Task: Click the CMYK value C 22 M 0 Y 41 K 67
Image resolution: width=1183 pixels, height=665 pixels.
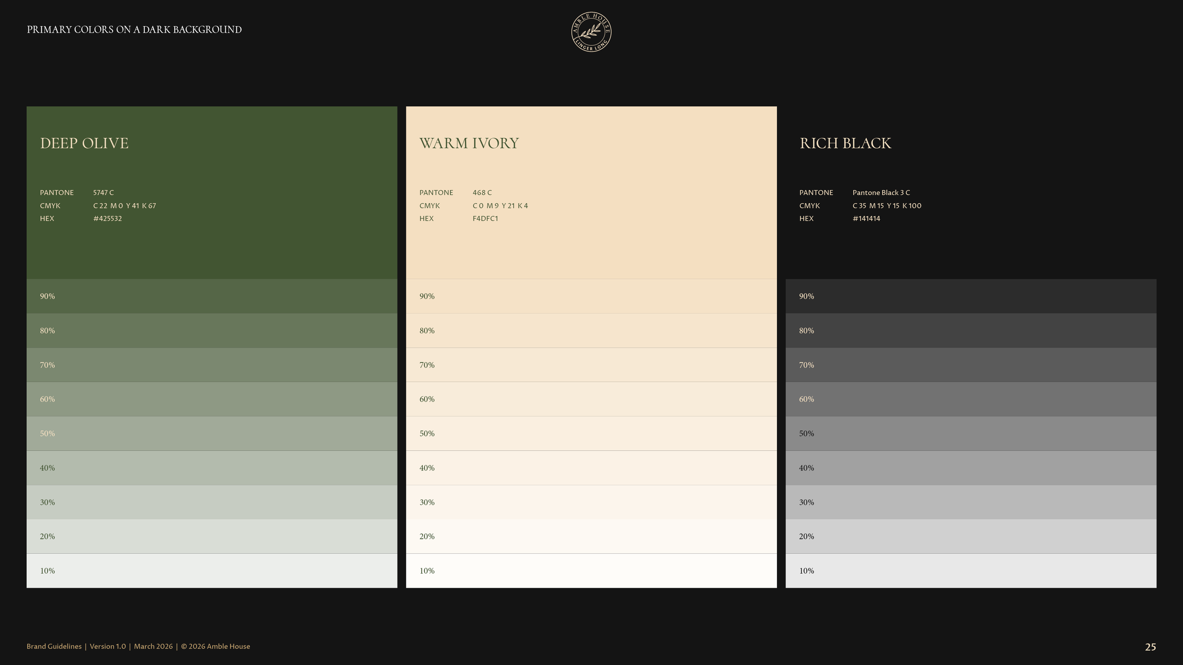Action: pos(124,206)
